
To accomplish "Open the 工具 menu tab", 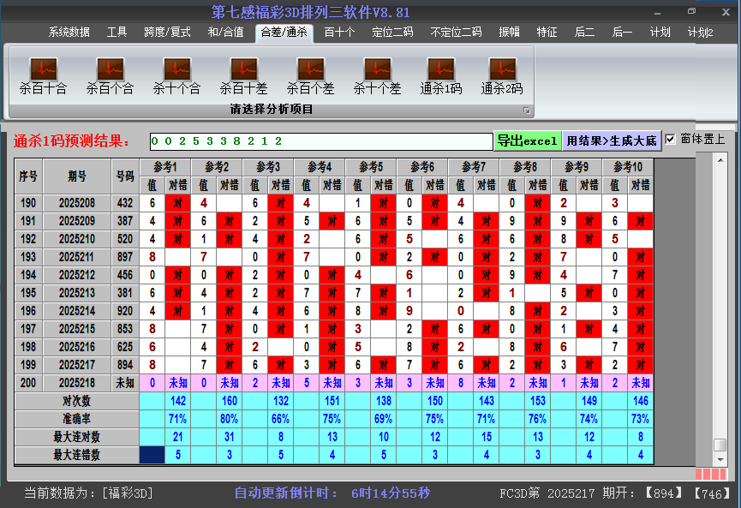I will pos(117,33).
